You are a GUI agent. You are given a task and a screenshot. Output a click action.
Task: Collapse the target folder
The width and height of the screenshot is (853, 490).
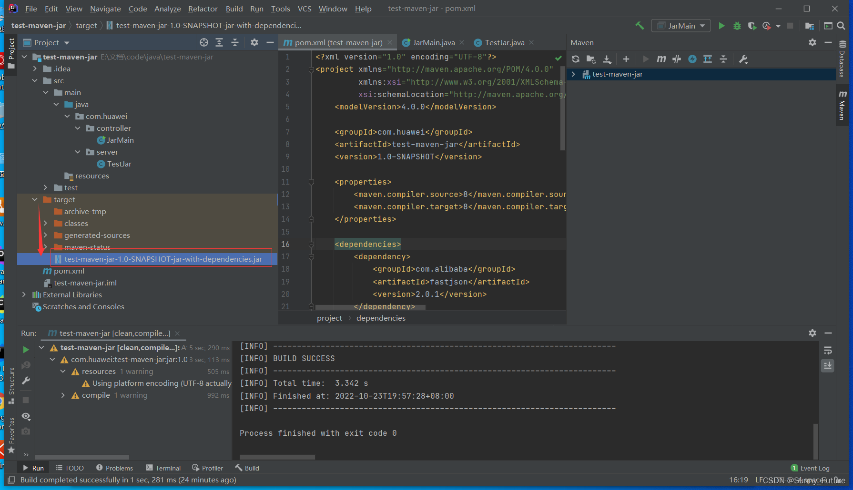coord(35,199)
